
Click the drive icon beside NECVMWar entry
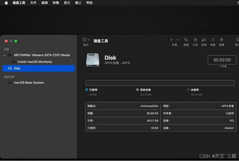(x=10, y=55)
